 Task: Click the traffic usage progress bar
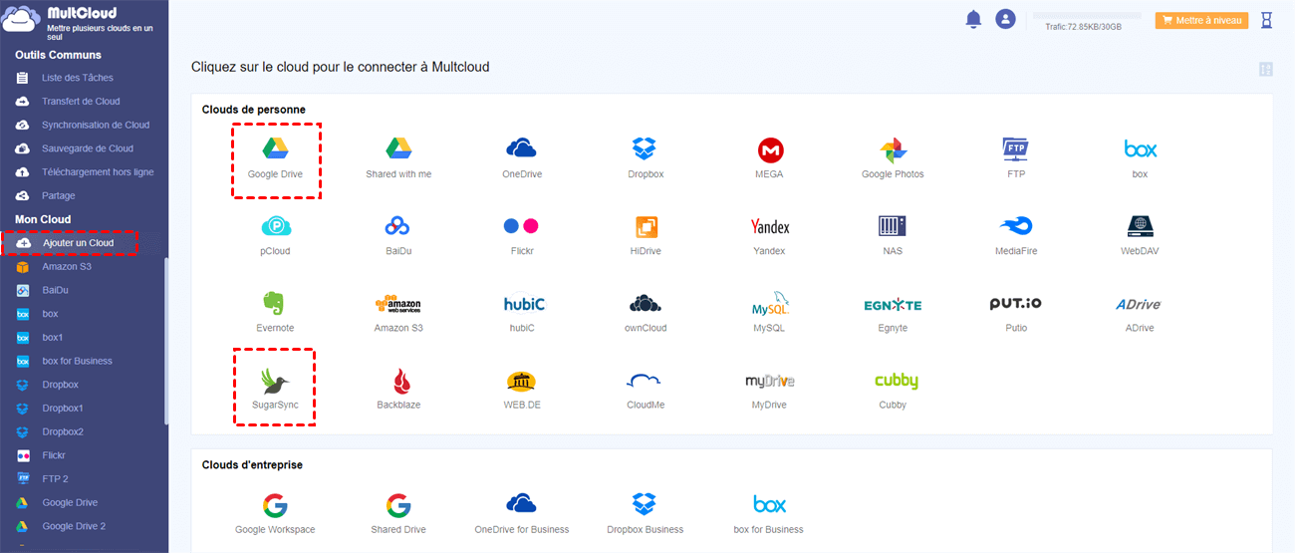pos(1087,16)
